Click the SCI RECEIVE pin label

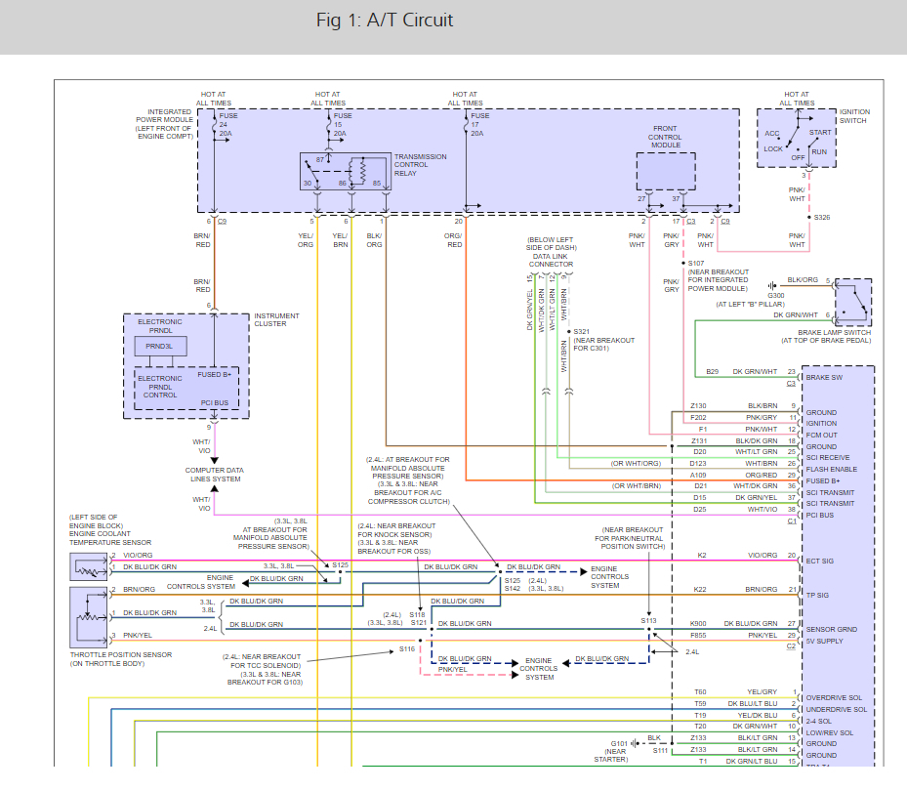(828, 458)
